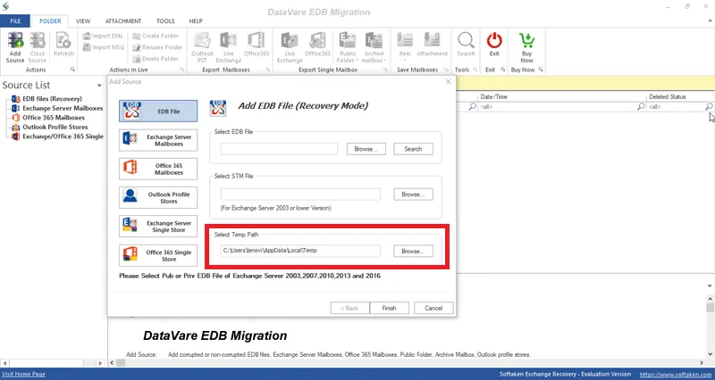Click Rename Folder in ribbon
The width and height of the screenshot is (715, 380).
pos(157,47)
